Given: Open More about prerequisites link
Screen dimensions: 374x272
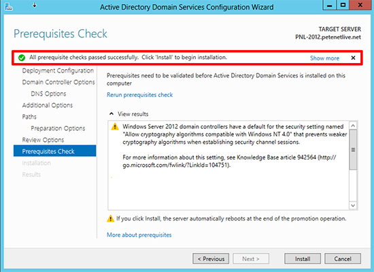Looking at the screenshot, I should (x=139, y=235).
